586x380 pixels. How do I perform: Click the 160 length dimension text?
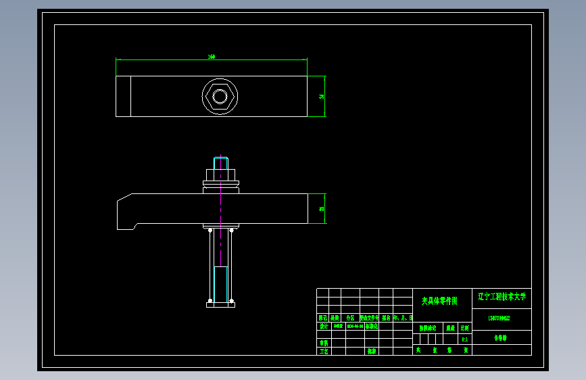click(x=212, y=57)
